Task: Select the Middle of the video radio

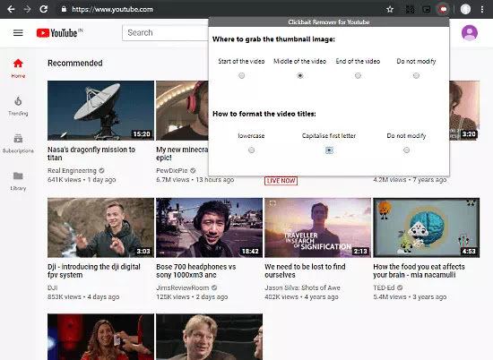Action: point(300,75)
